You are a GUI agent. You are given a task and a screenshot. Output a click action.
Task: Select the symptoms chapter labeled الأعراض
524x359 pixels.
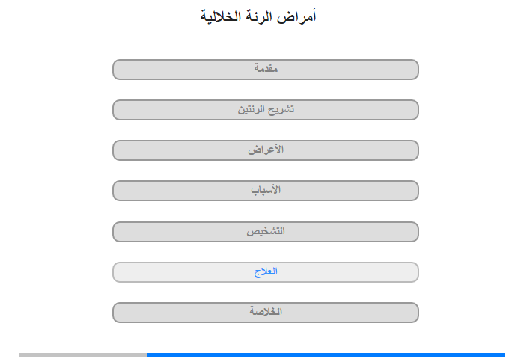266,150
